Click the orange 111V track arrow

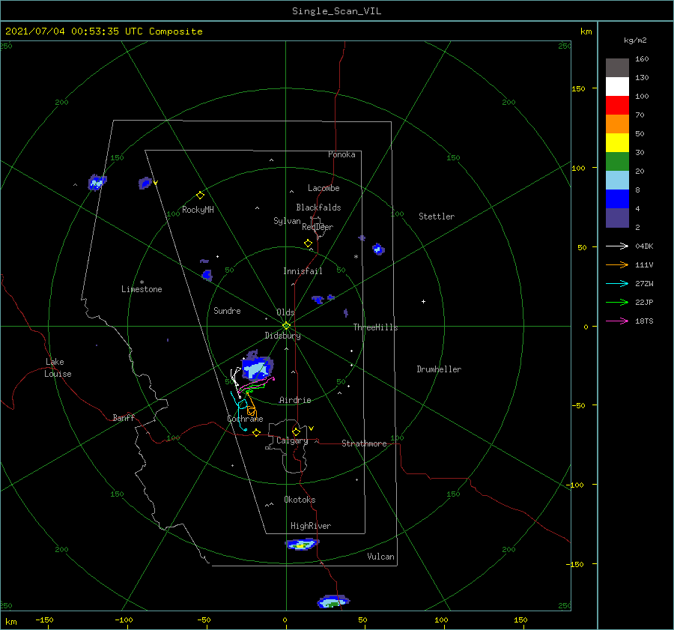[617, 265]
